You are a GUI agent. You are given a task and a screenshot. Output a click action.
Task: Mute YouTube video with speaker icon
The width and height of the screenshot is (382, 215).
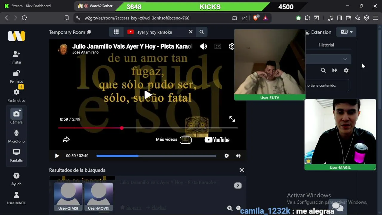click(204, 46)
